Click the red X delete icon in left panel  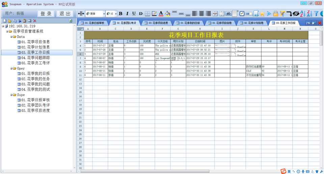[x=35, y=21]
